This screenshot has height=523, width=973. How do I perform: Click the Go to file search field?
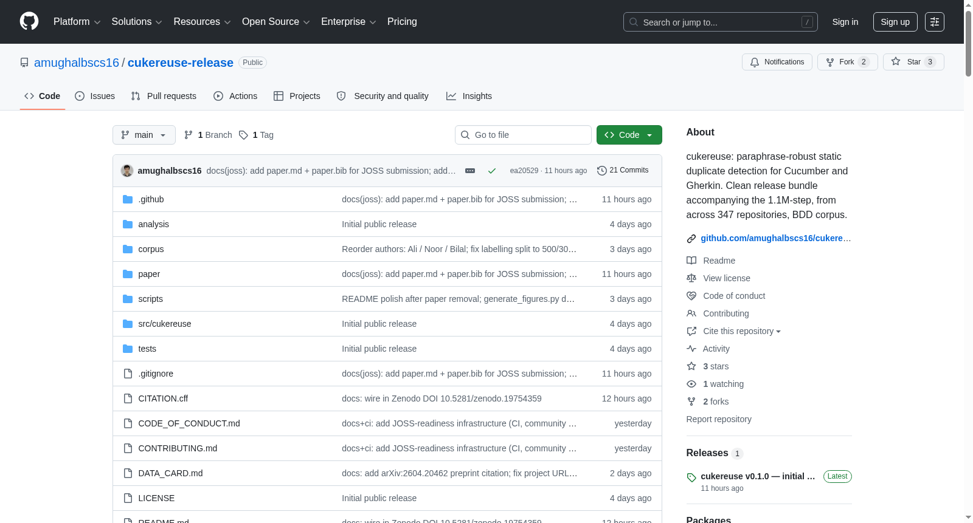click(523, 135)
